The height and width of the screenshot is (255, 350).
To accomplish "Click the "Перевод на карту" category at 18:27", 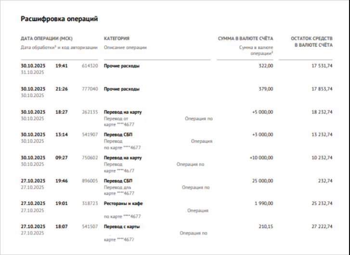I will coord(123,112).
